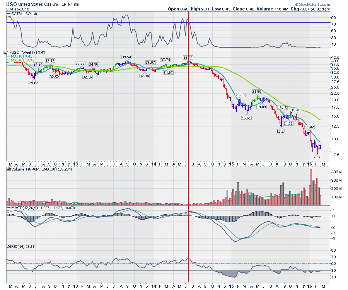This screenshot has width=348, height=290.
Task: Click the bar icon before USO (Weekly)
Action: pyautogui.click(x=9, y=52)
